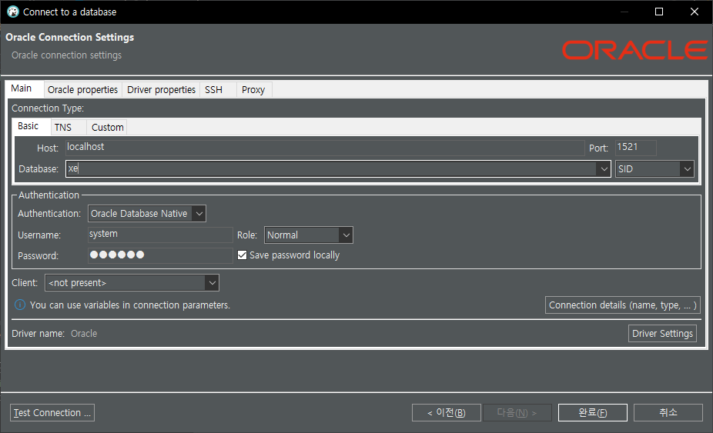Click the 완료(F) finish button
This screenshot has width=713, height=433.
point(593,412)
